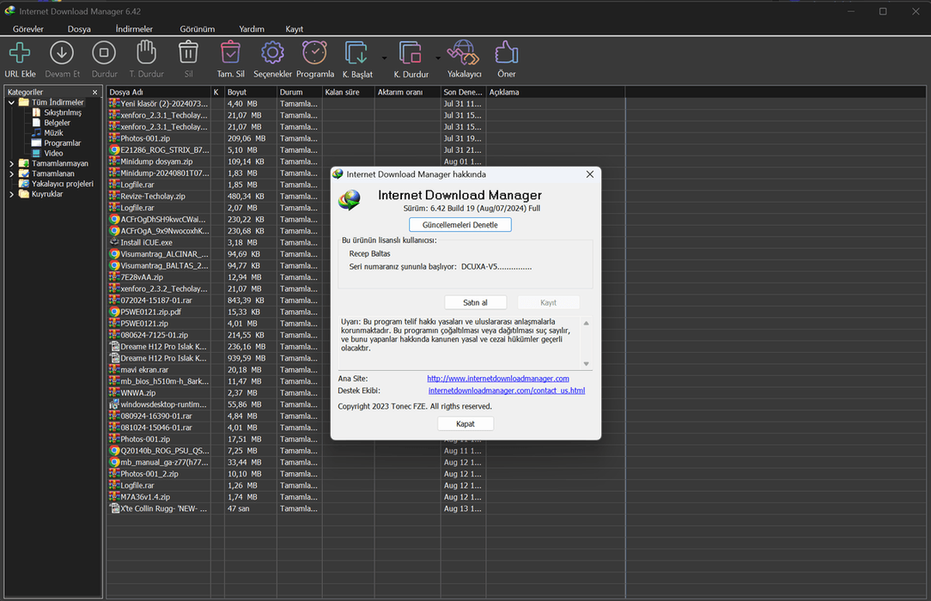Sort by Boyut column header
This screenshot has width=931, height=601.
[251, 92]
